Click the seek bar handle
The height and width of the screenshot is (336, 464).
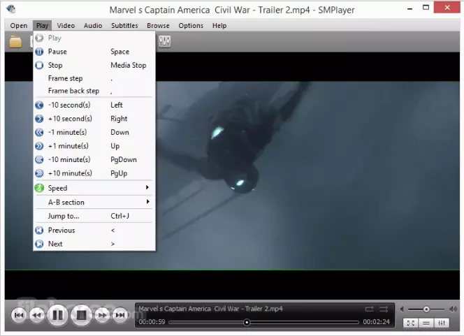[x=247, y=322]
